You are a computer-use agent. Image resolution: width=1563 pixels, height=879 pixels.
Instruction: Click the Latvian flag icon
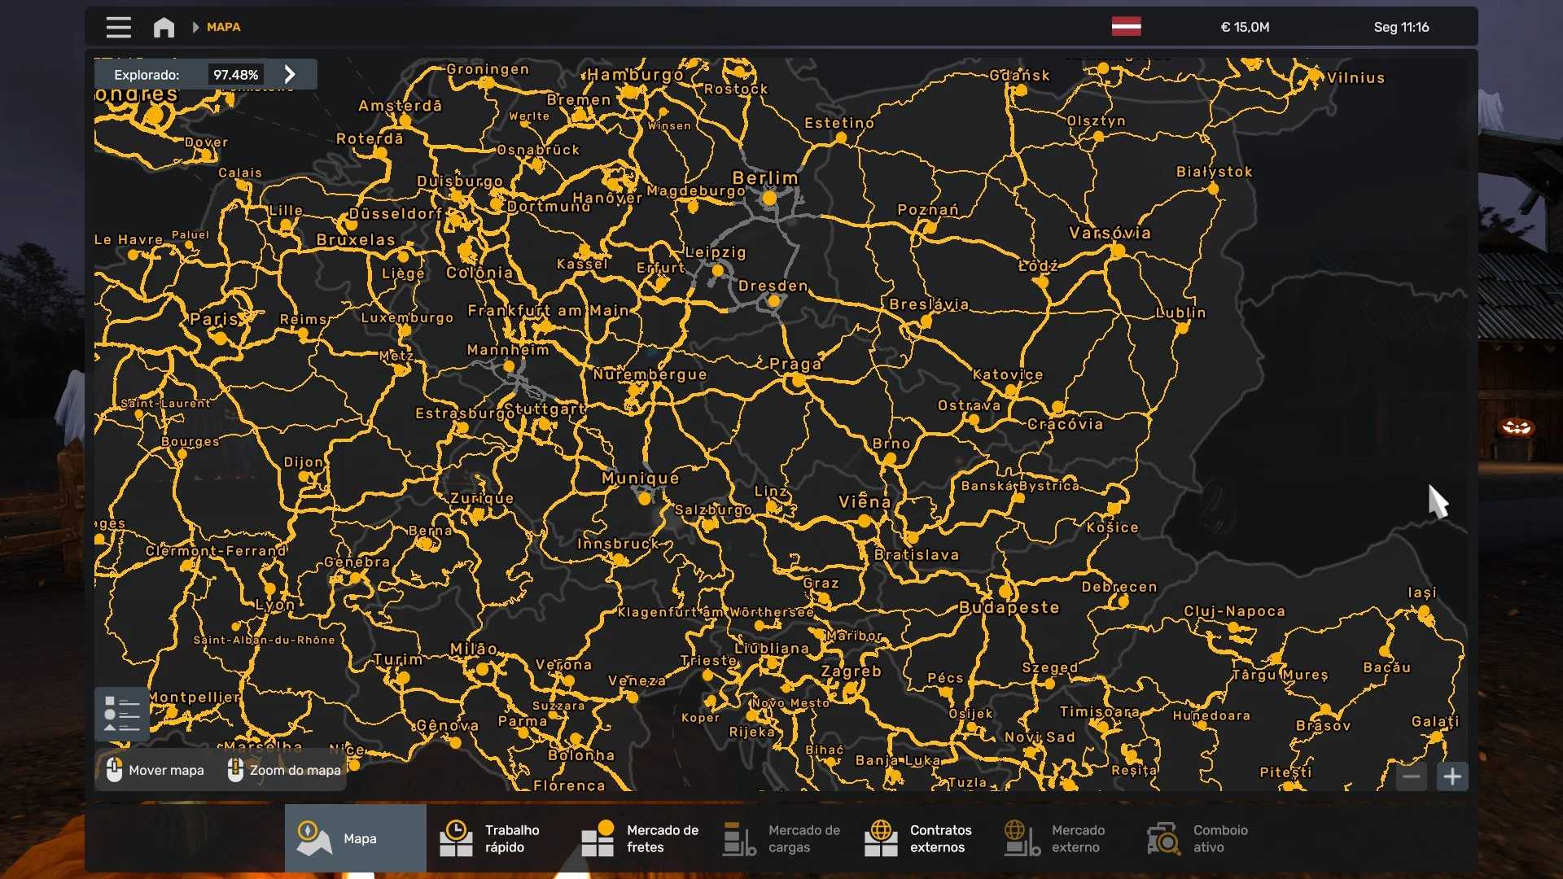tap(1126, 27)
